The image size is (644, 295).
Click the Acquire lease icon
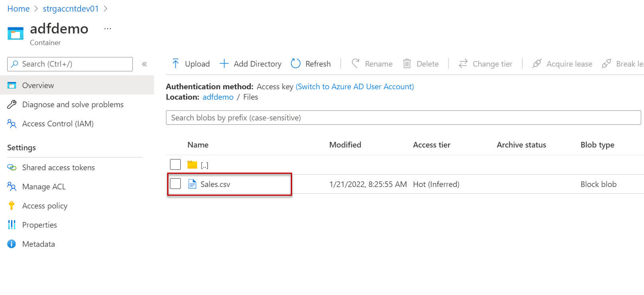(x=537, y=64)
